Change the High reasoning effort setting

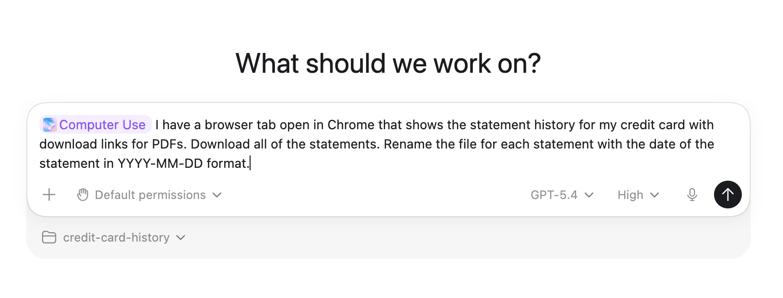tap(630, 195)
